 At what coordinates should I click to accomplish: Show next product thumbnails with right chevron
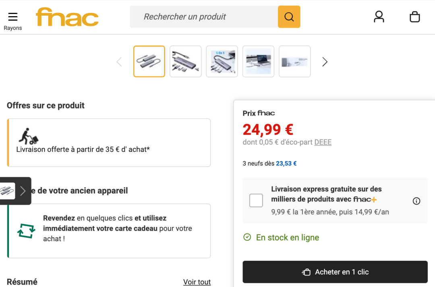325,62
